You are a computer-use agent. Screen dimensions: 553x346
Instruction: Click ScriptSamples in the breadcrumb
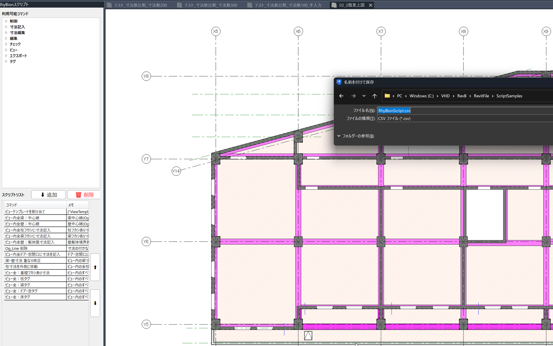pyautogui.click(x=509, y=96)
